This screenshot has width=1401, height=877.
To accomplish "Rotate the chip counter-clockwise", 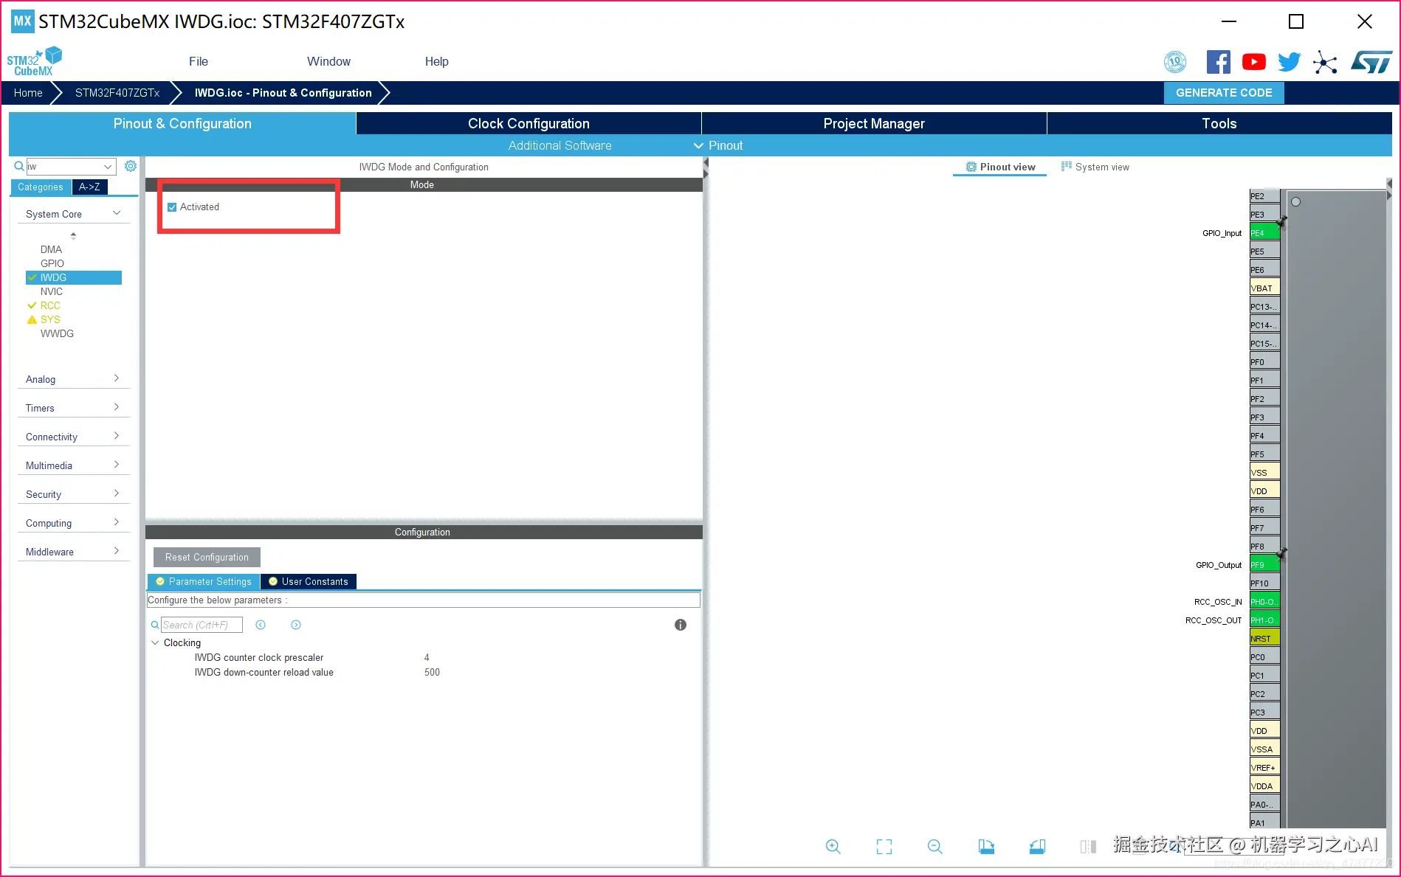I will pos(1037,846).
